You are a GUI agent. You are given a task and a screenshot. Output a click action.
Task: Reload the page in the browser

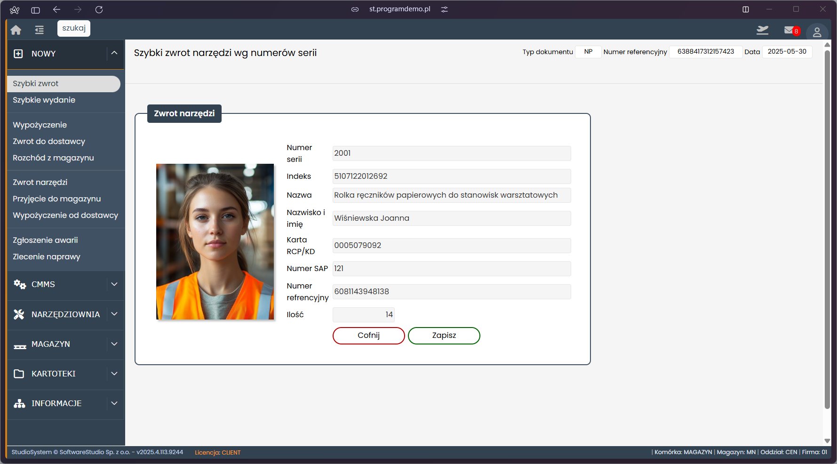point(99,9)
